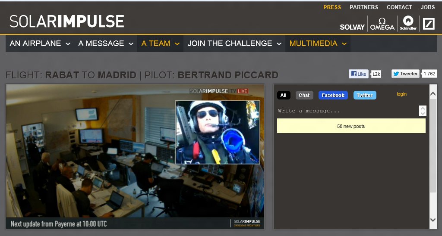The height and width of the screenshot is (236, 442).
Task: Show All posts in the feed
Action: 283,95
